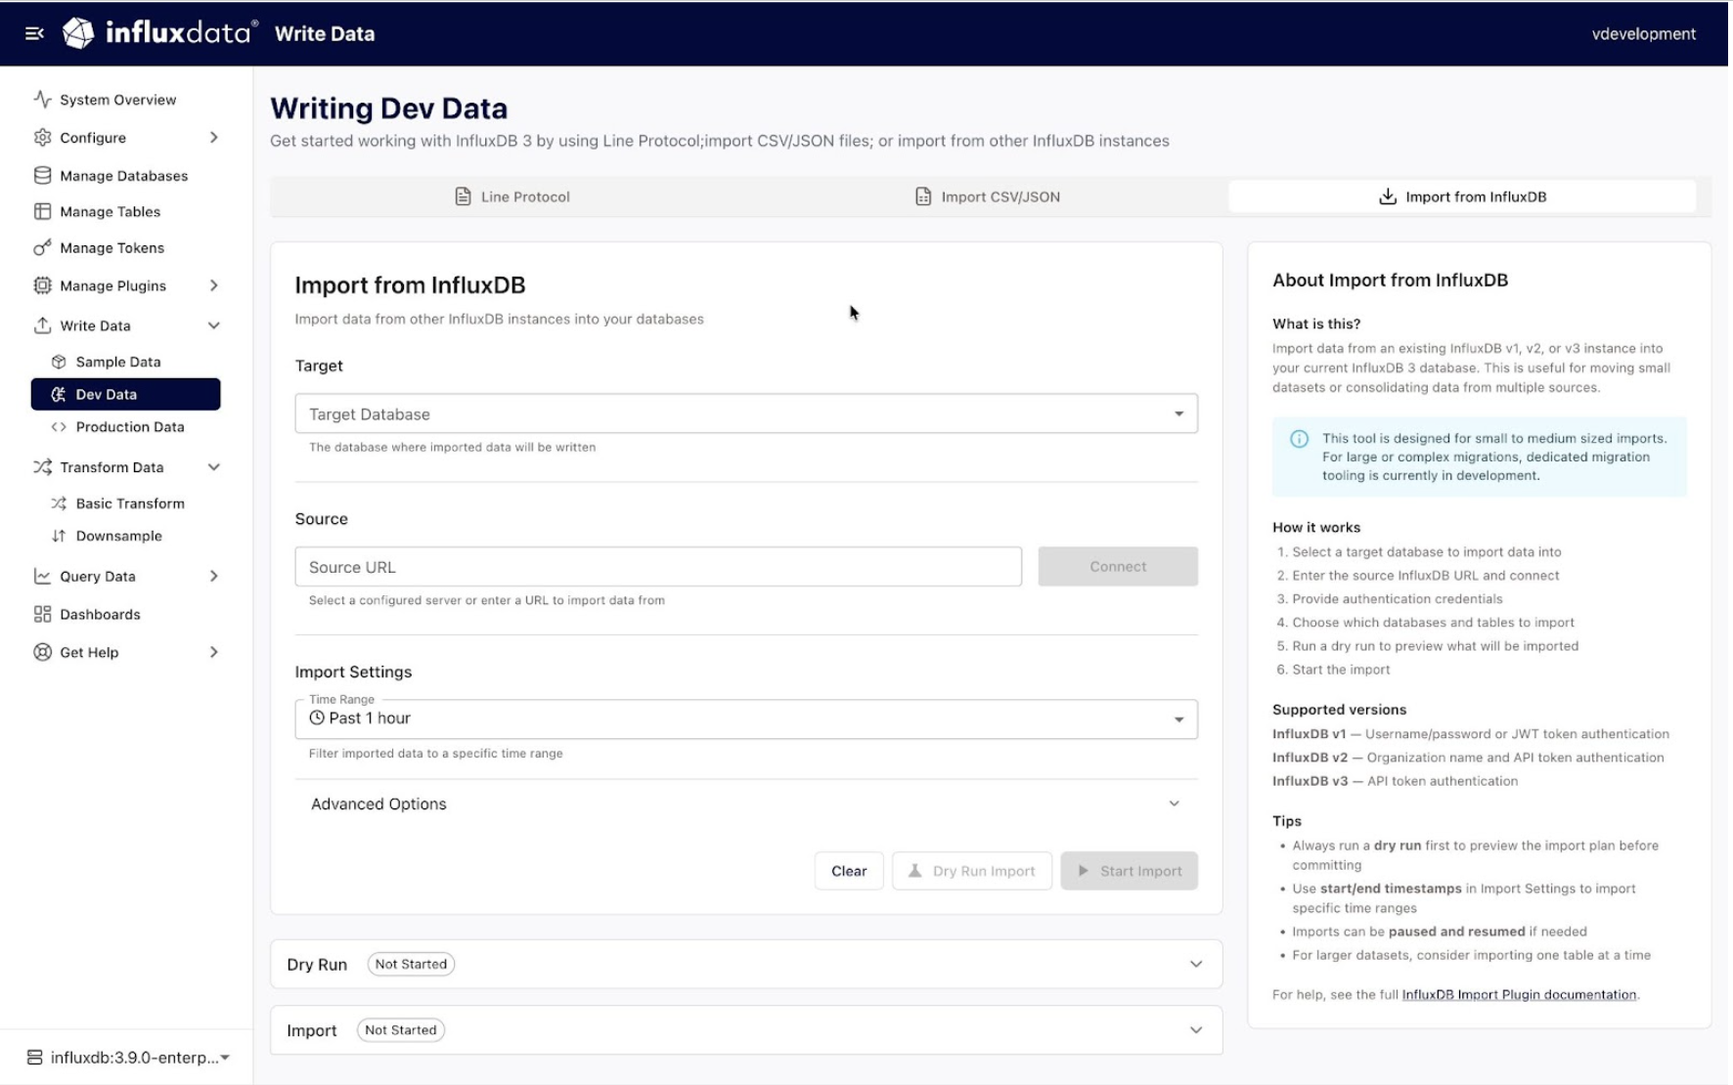The width and height of the screenshot is (1733, 1085).
Task: Focus the Source URL input field
Action: (x=658, y=567)
